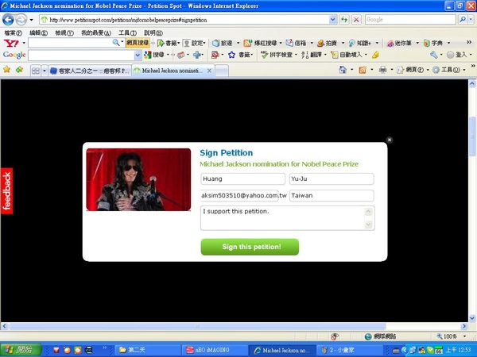Open the Windows Start button
The width and height of the screenshot is (477, 357).
(21, 350)
